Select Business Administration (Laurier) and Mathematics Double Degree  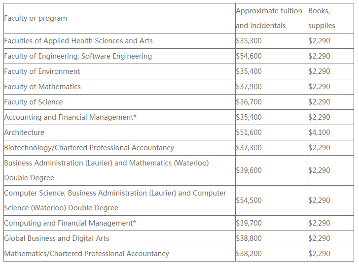106,170
